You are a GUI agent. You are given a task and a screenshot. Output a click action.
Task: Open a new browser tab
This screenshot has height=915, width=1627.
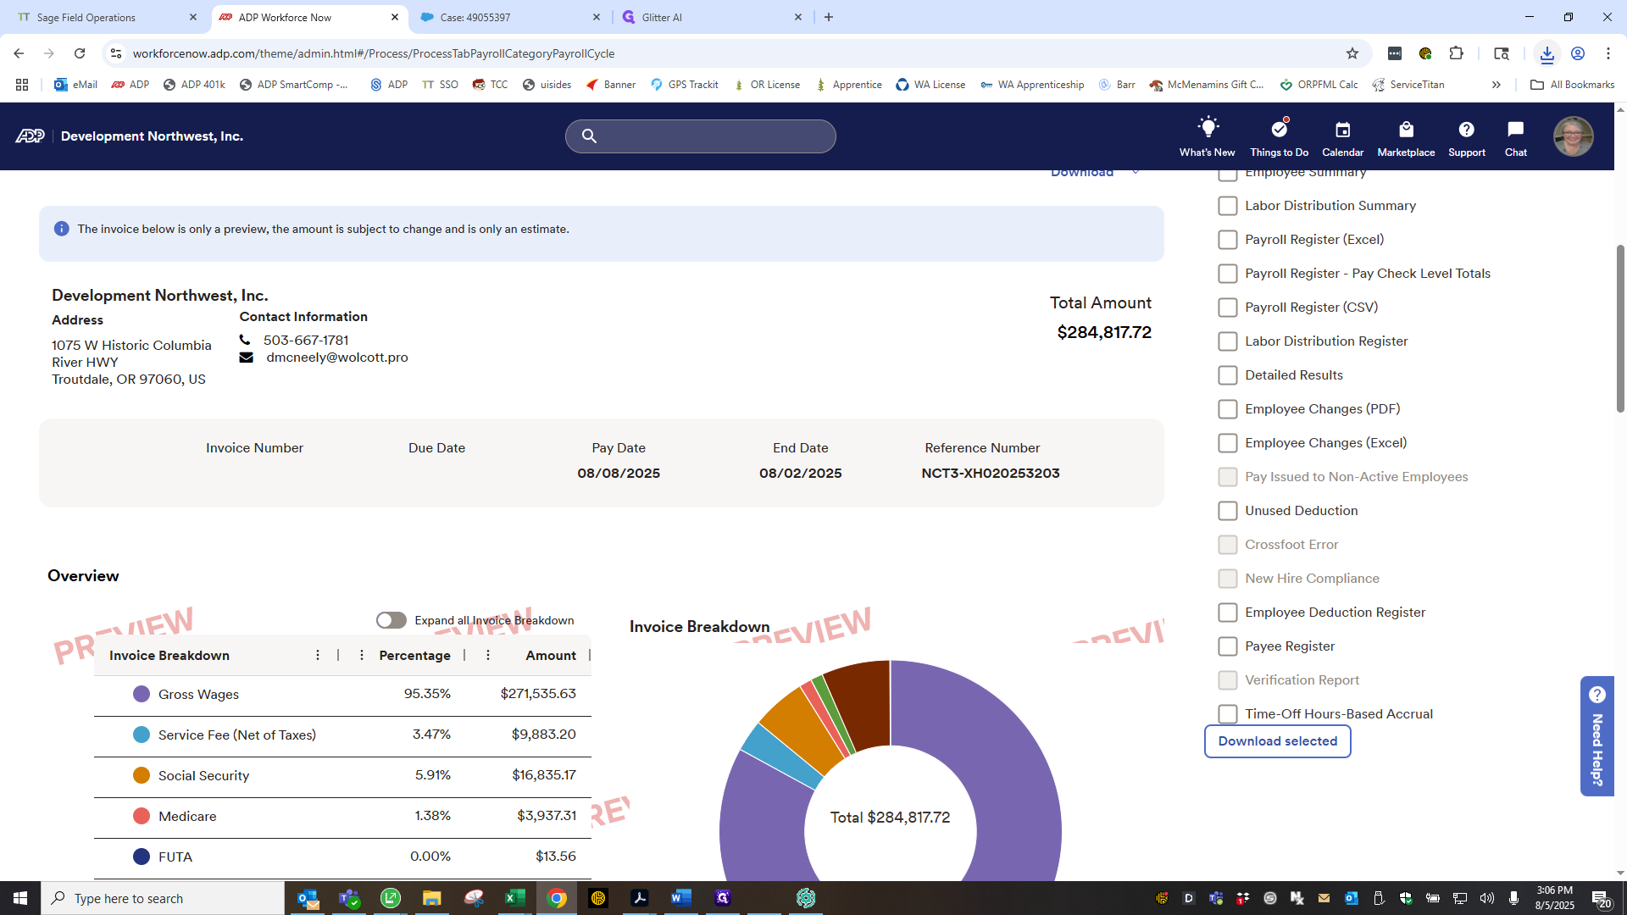pyautogui.click(x=829, y=17)
